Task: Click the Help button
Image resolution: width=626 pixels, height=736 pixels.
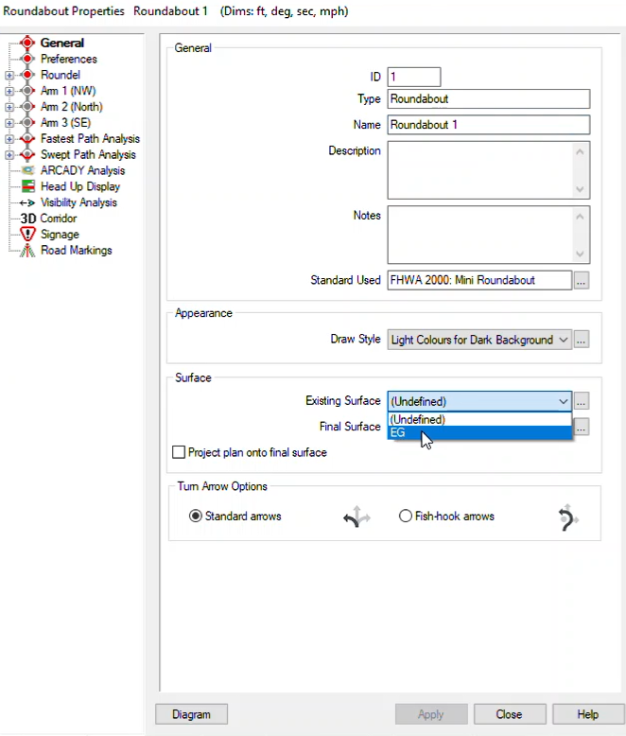Action: click(x=588, y=714)
